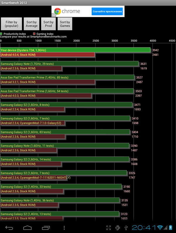Tap the battery charging status icon
Image resolution: width=176 pixels, height=233 pixels.
click(170, 227)
